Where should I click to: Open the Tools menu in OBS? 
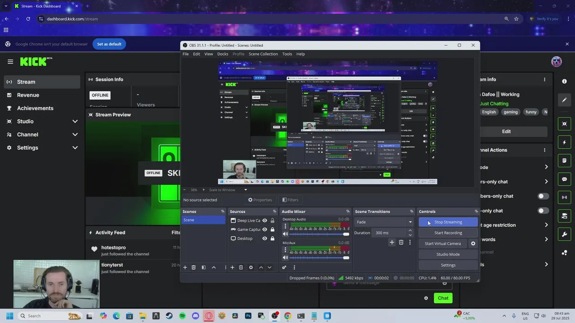click(287, 54)
